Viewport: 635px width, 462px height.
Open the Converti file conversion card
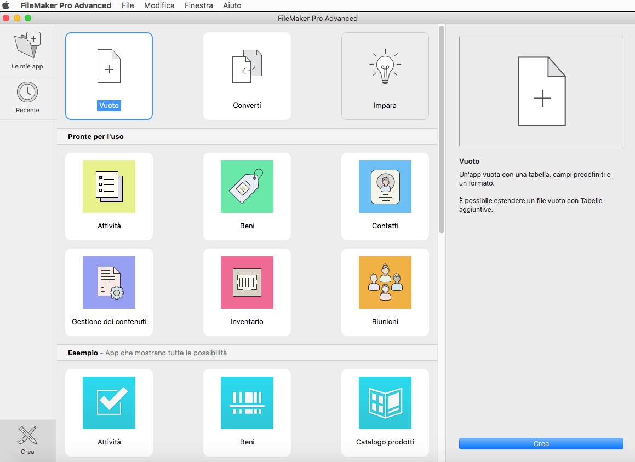[247, 76]
